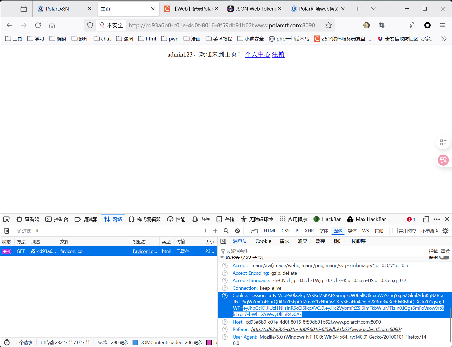452x347 pixels.
Task: Open the profile avatar in toolbar
Action: tap(366, 25)
